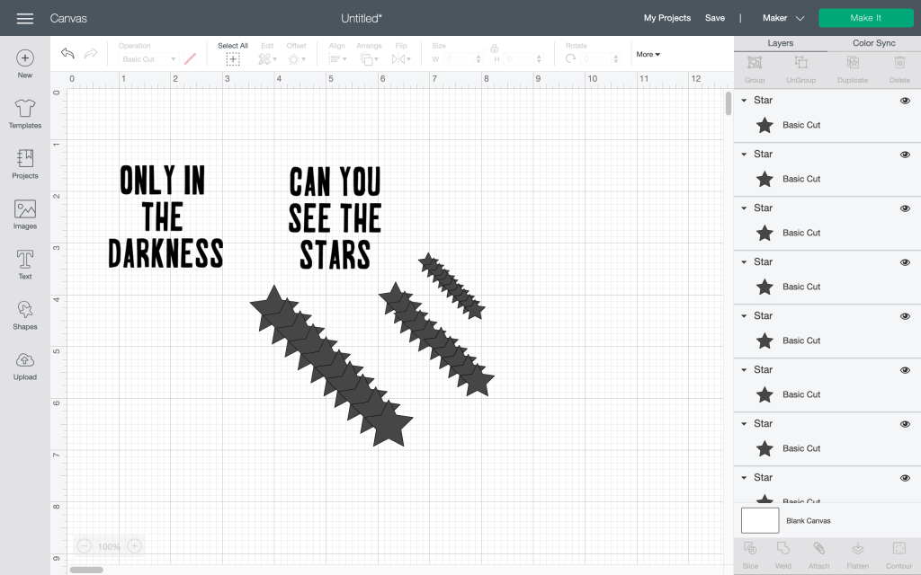Image resolution: width=921 pixels, height=575 pixels.
Task: Open the Images library icon
Action: [x=25, y=214]
